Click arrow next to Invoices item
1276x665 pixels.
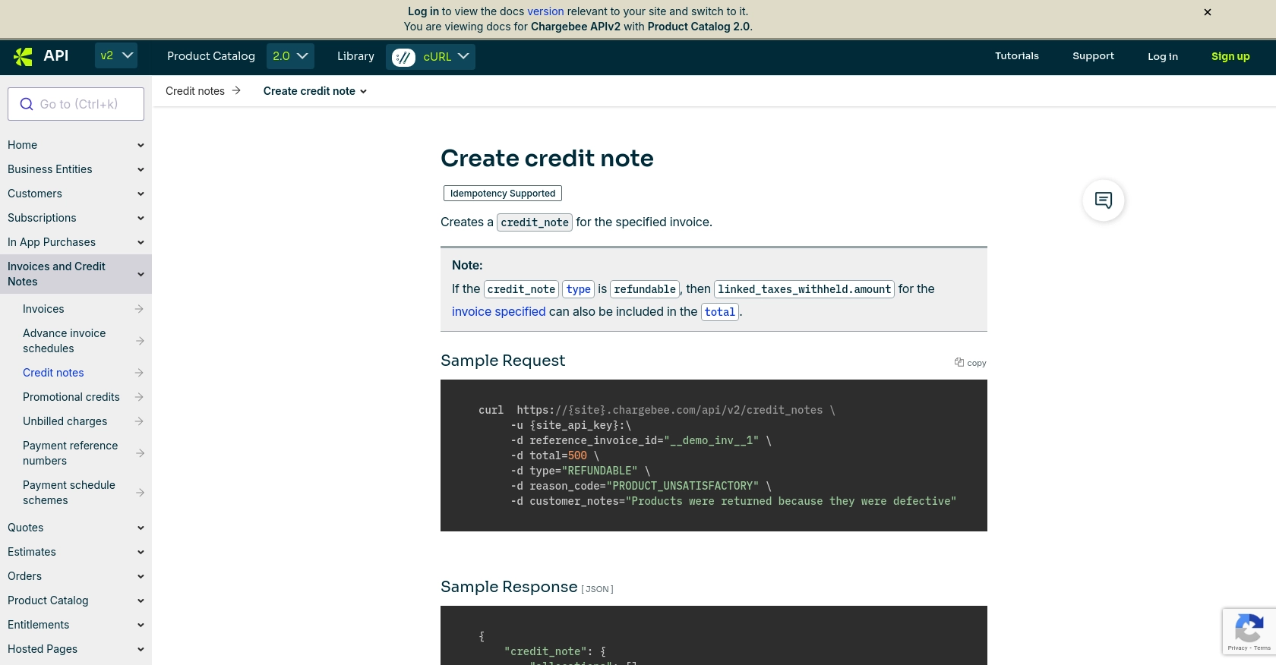(x=139, y=309)
